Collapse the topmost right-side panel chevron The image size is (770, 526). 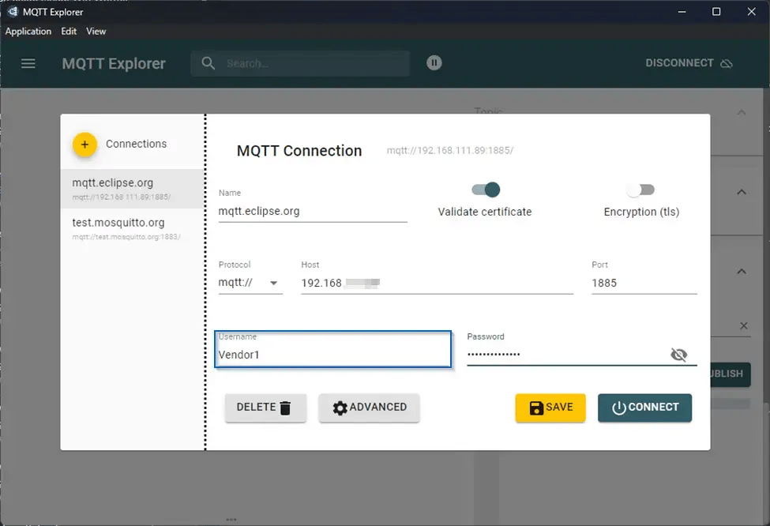(x=741, y=113)
